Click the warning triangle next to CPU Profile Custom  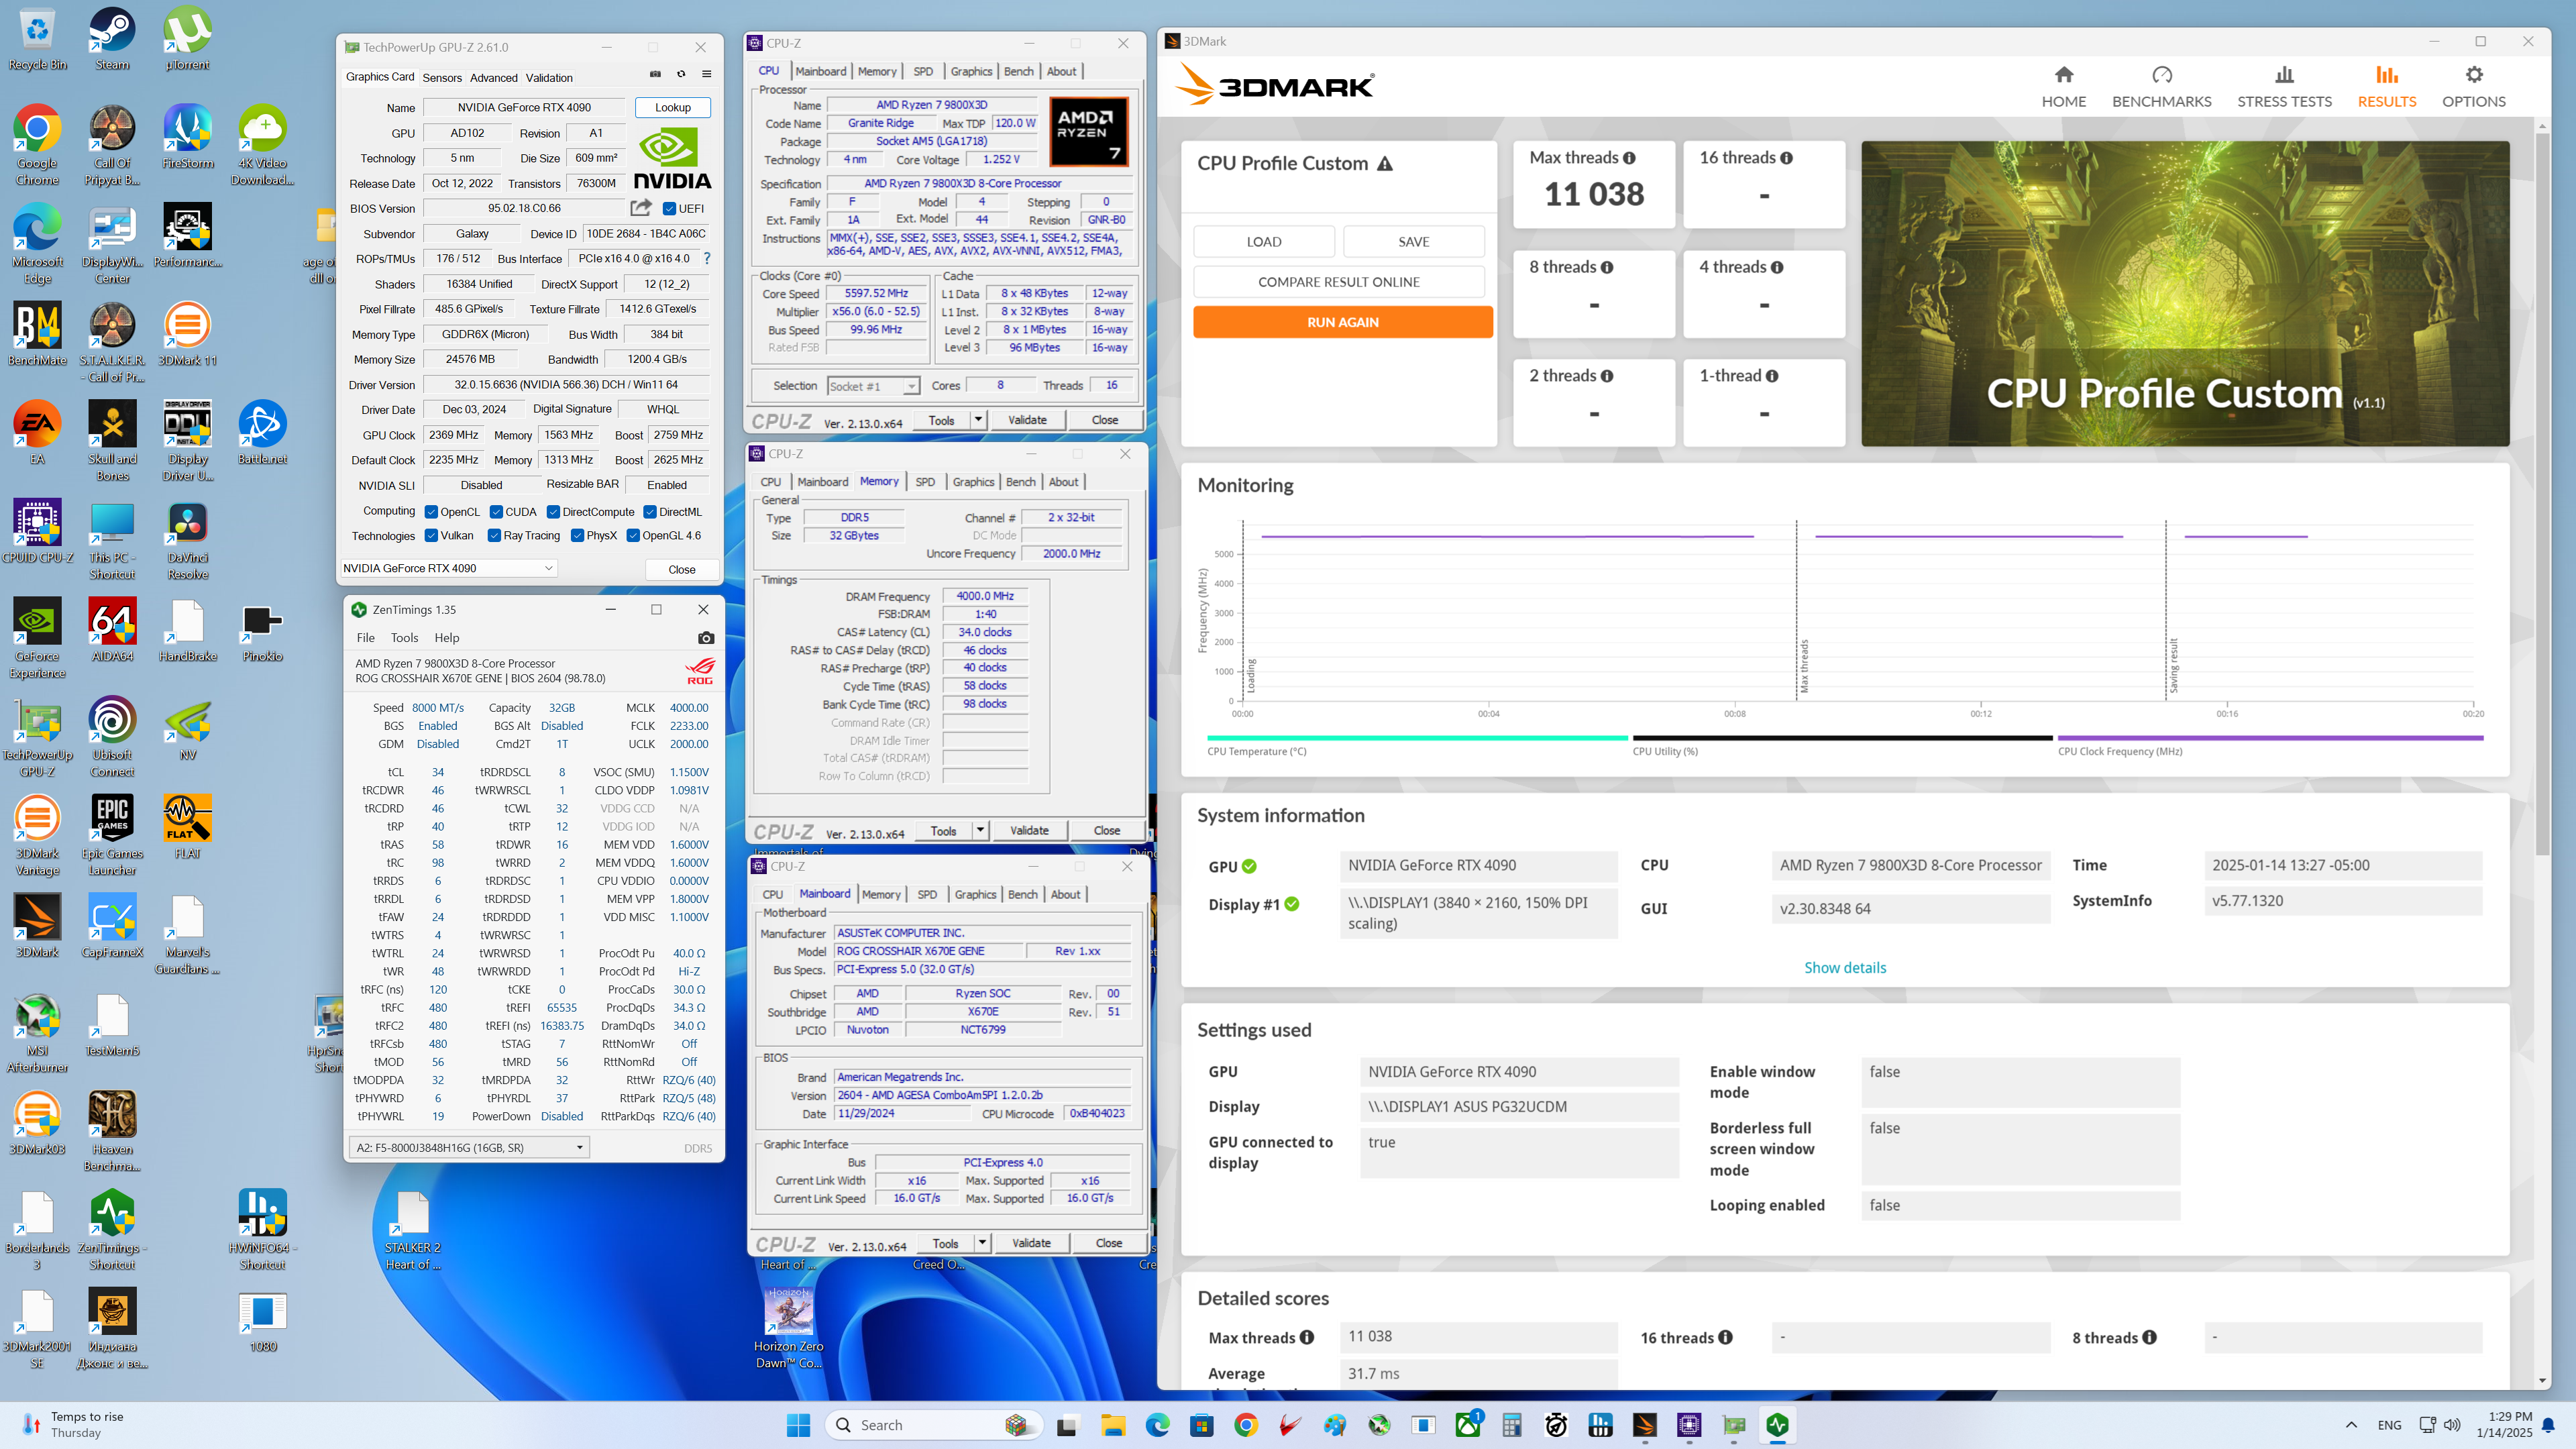pyautogui.click(x=1385, y=164)
